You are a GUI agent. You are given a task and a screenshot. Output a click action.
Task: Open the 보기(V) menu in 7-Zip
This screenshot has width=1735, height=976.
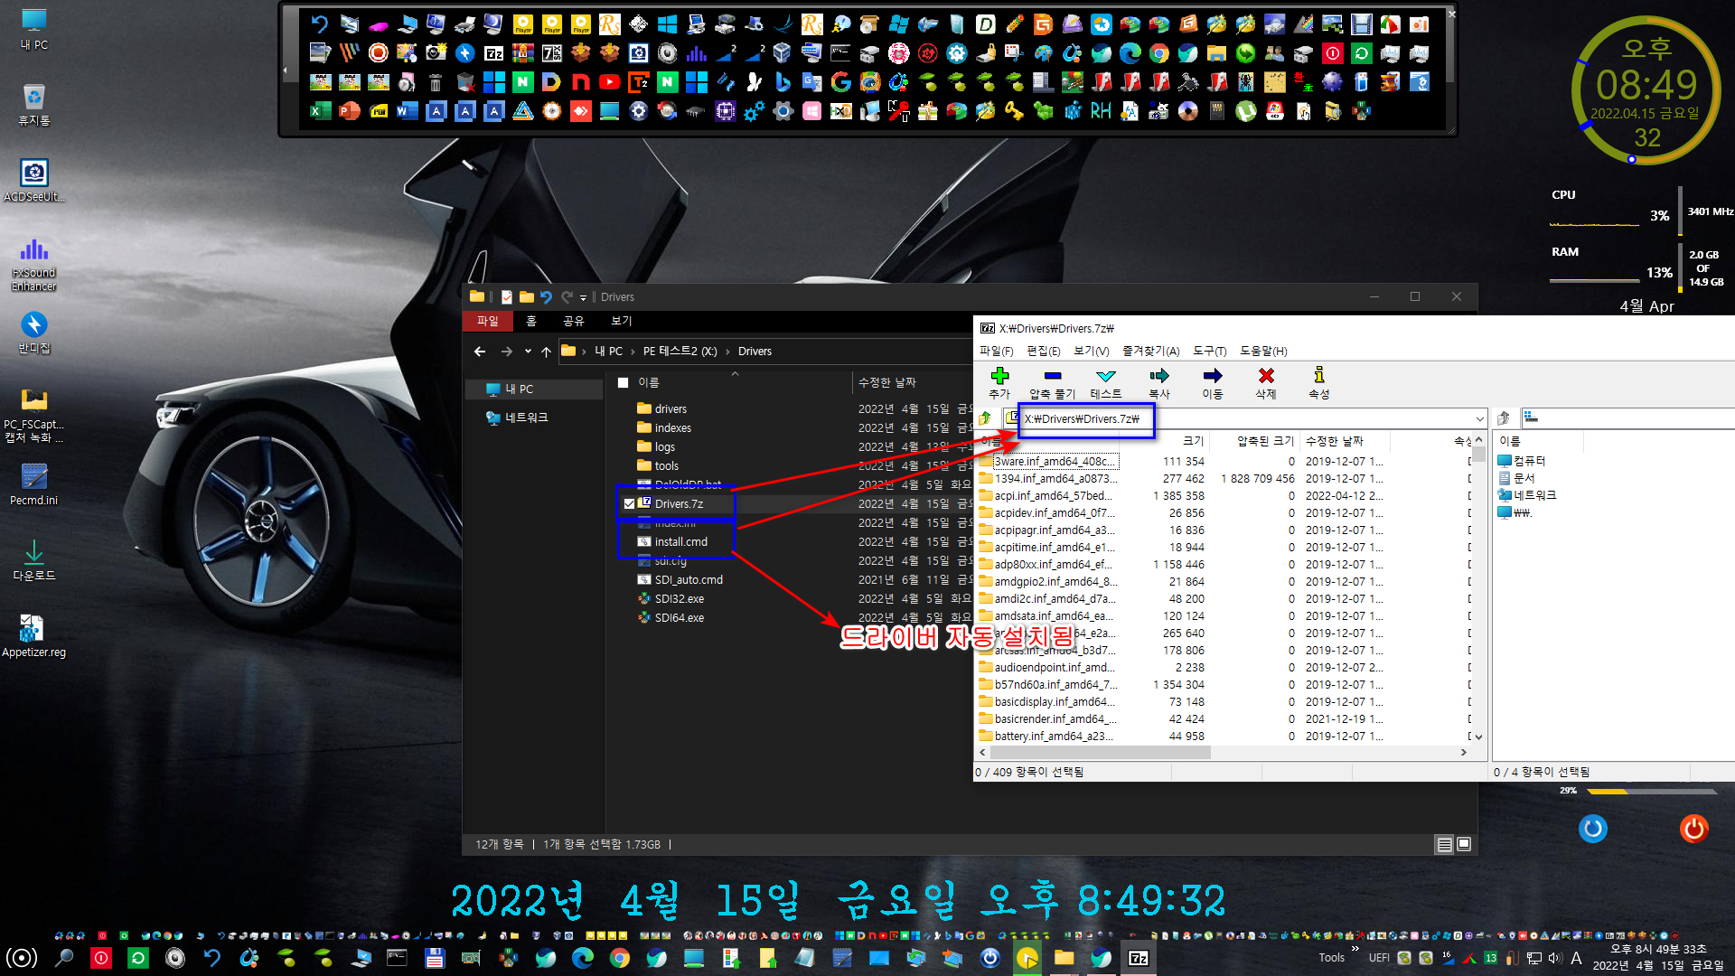click(1092, 351)
